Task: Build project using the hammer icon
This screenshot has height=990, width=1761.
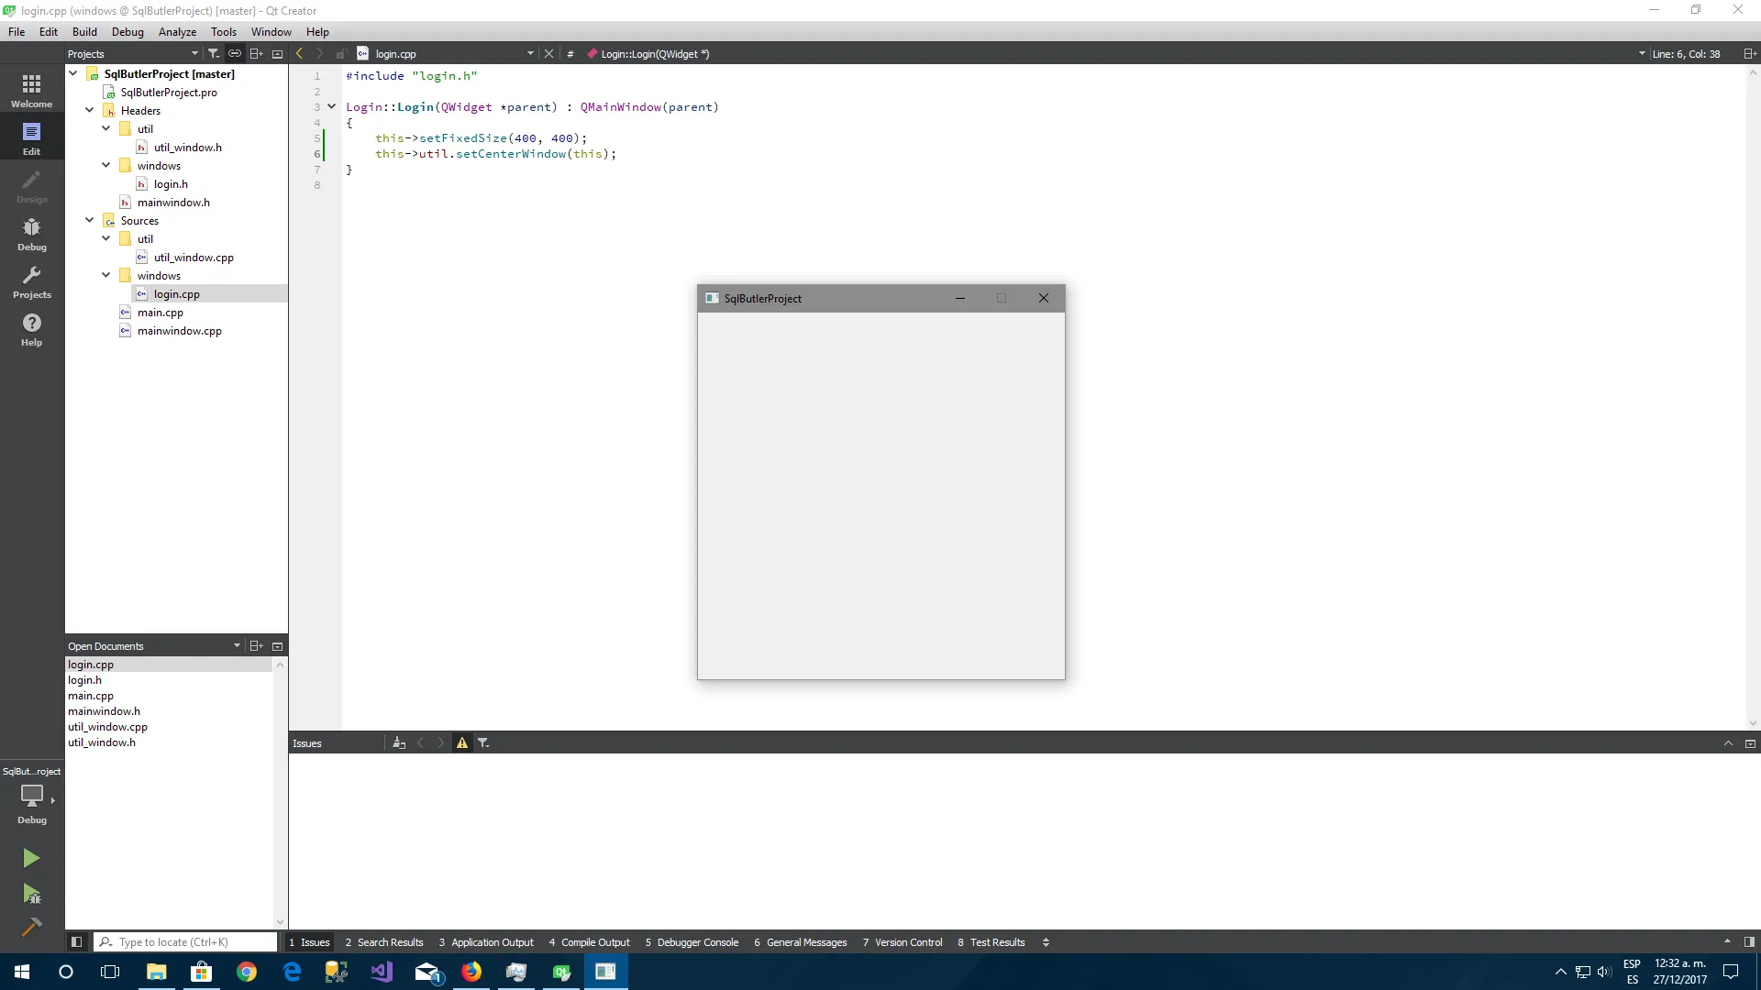Action: point(31,928)
